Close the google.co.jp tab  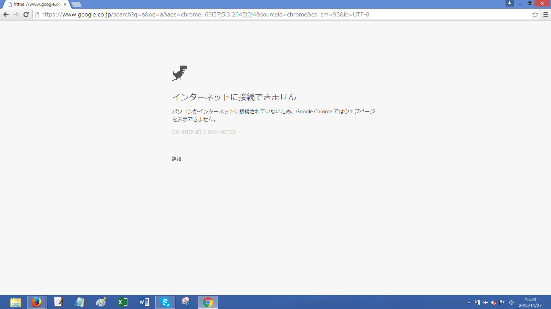tap(65, 4)
